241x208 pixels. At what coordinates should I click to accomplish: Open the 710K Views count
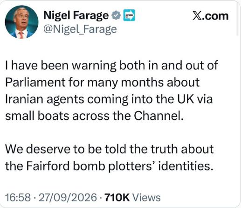click(x=132, y=197)
